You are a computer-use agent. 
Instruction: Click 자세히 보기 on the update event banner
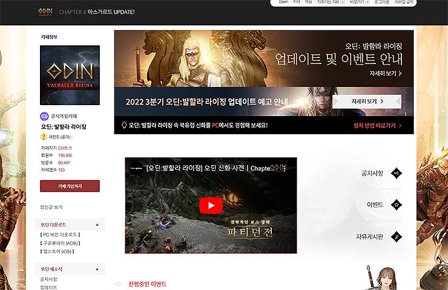[386, 73]
